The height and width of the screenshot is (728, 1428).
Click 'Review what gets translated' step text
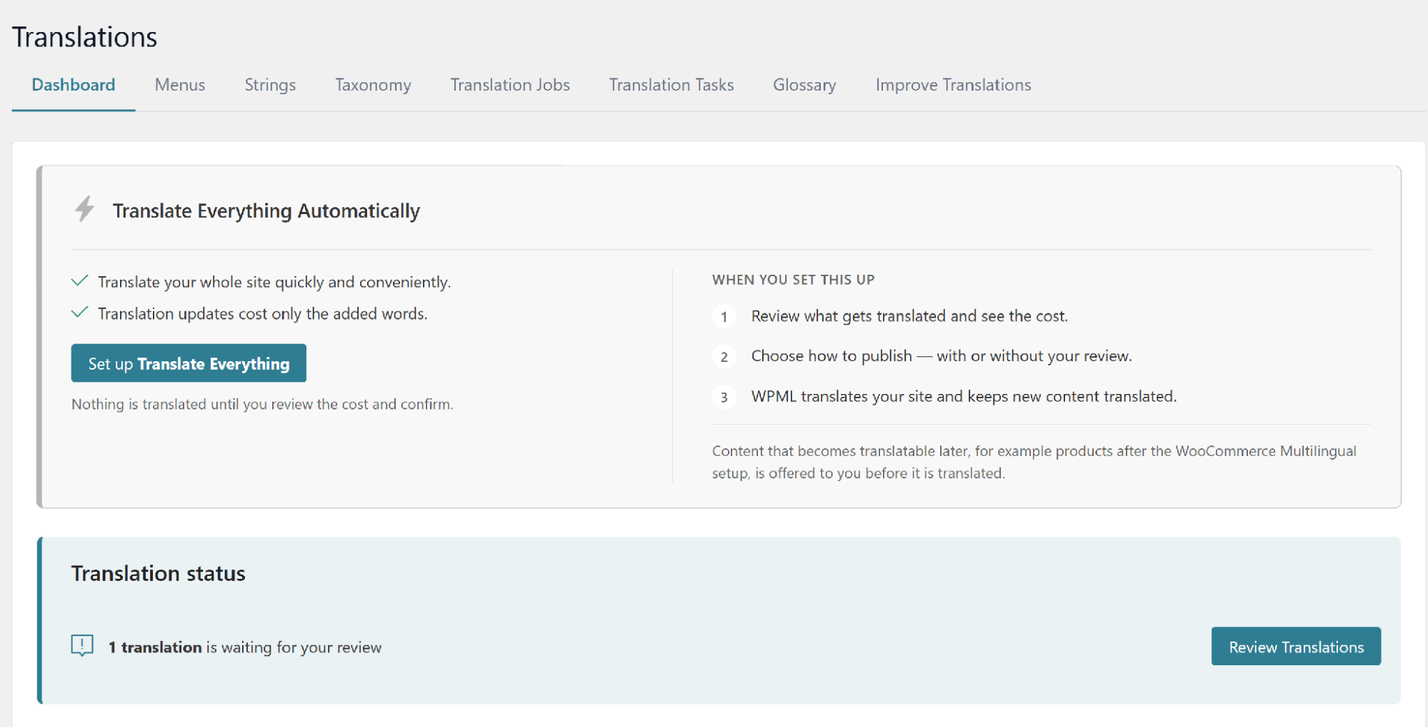pyautogui.click(x=909, y=316)
